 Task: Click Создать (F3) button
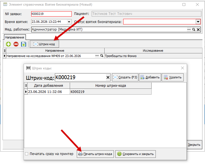click(125, 77)
